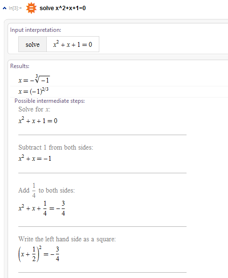Image resolution: width=228 pixels, height=278 pixels.
Task: Select the result x = -∛-1
Action: [34, 79]
